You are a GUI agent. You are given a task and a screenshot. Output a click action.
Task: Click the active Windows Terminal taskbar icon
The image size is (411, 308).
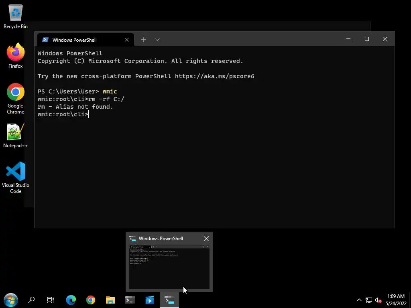click(169, 300)
